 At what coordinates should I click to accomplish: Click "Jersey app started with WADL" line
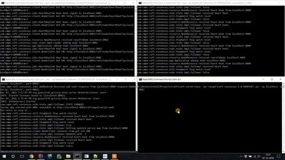tap(57, 108)
